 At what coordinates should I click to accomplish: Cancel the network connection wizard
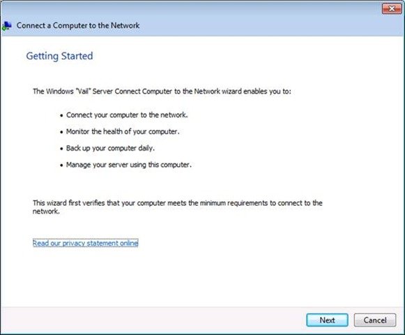(375, 320)
